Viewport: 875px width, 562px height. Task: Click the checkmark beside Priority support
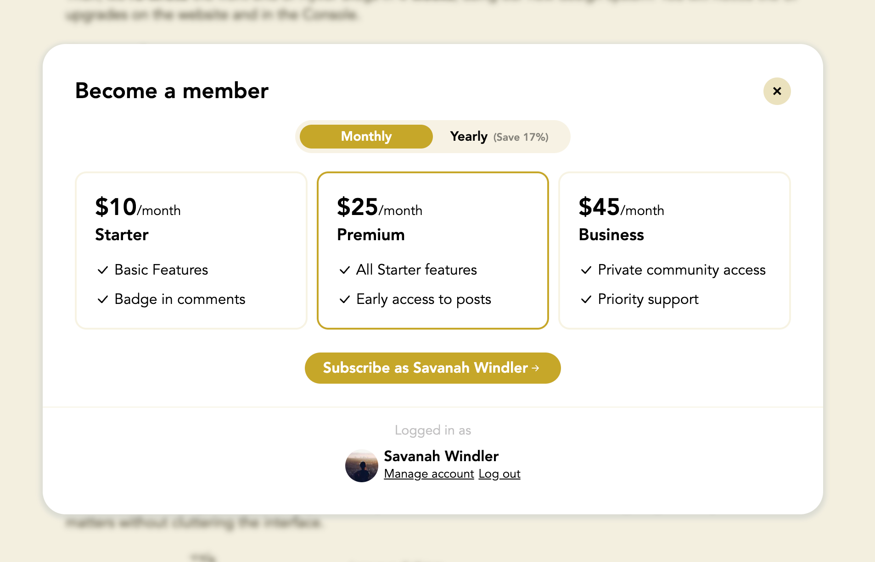pyautogui.click(x=586, y=300)
